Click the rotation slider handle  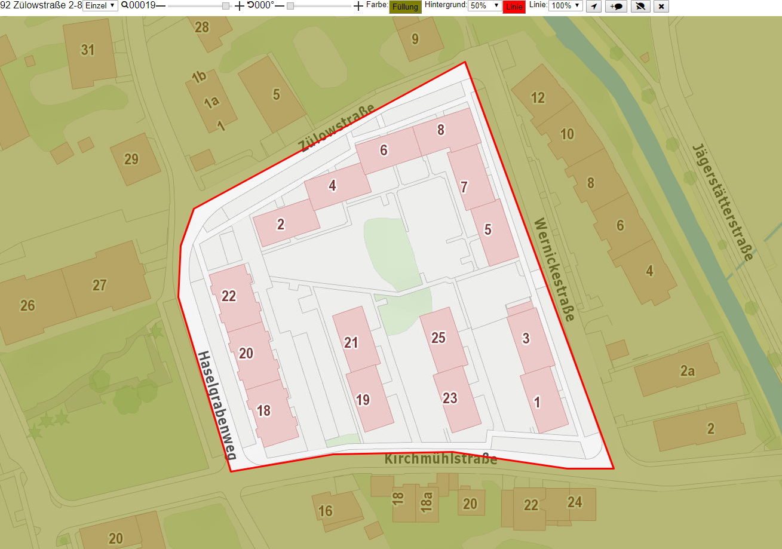290,6
